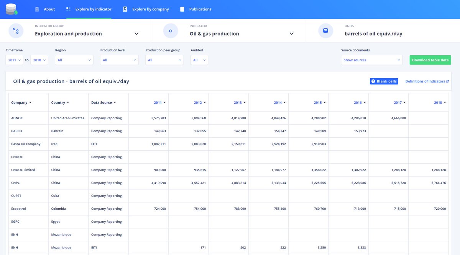
Task: Click the BAPCO company cell
Action: point(28,131)
